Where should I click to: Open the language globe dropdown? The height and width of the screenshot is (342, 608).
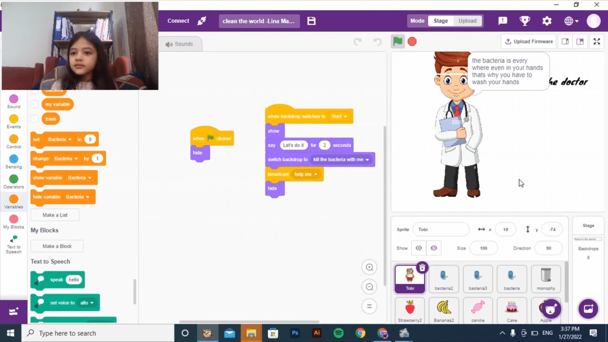pyautogui.click(x=571, y=21)
